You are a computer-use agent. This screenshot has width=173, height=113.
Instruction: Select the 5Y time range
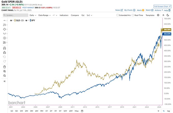pos(60,111)
